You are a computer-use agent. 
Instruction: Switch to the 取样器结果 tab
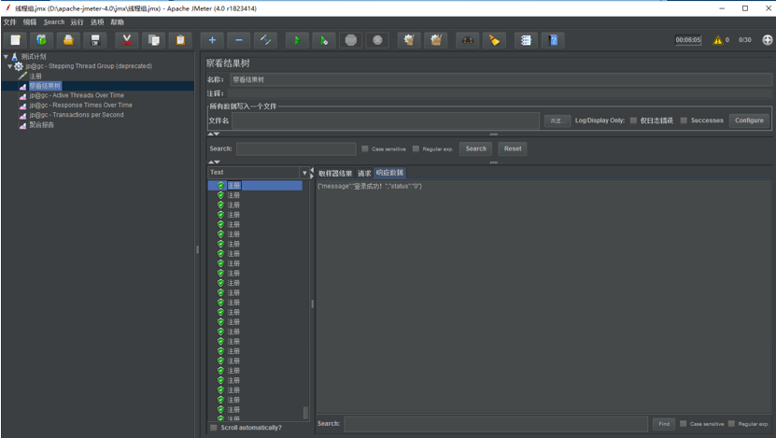pyautogui.click(x=335, y=173)
